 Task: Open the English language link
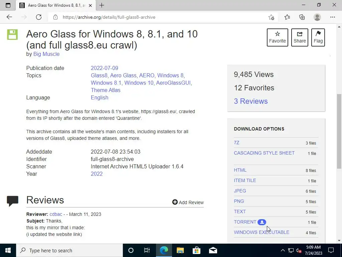(x=100, y=97)
